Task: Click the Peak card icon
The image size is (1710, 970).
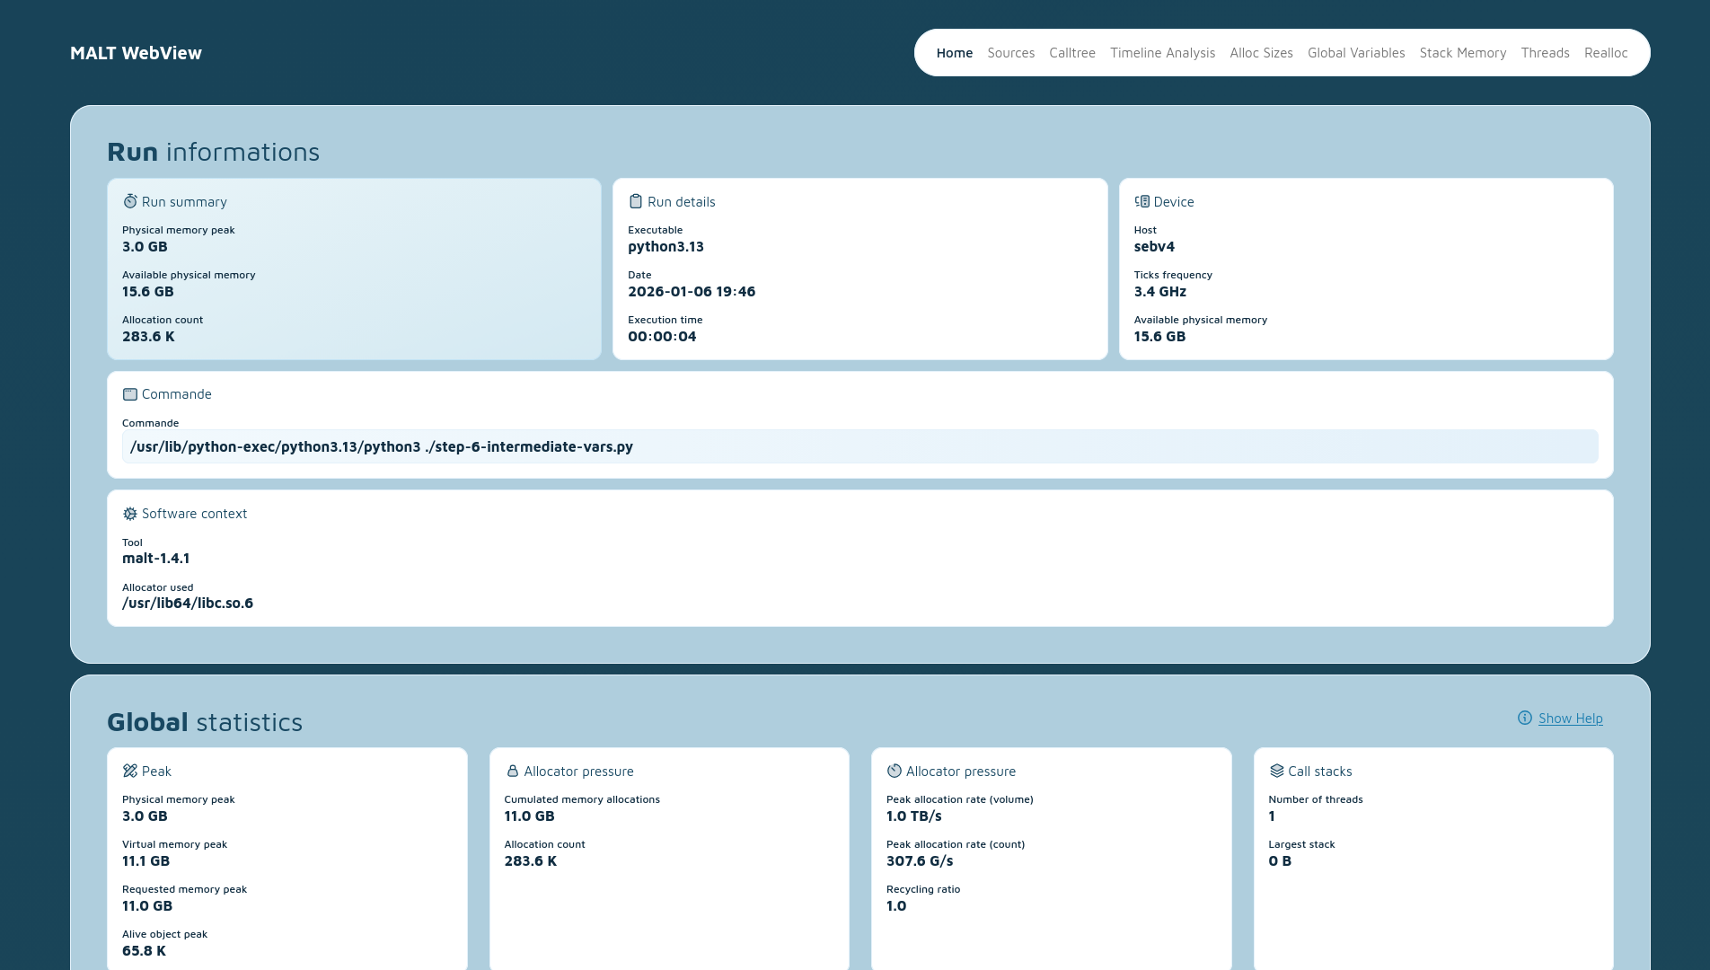Action: [130, 771]
